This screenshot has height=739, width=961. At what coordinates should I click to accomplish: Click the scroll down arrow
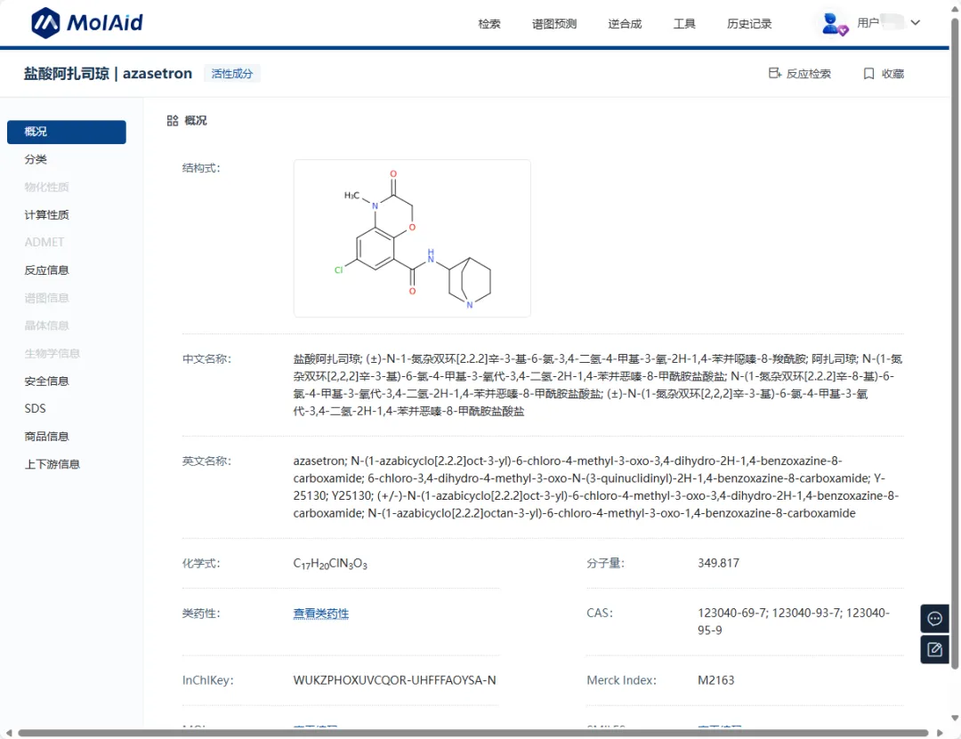click(x=955, y=718)
